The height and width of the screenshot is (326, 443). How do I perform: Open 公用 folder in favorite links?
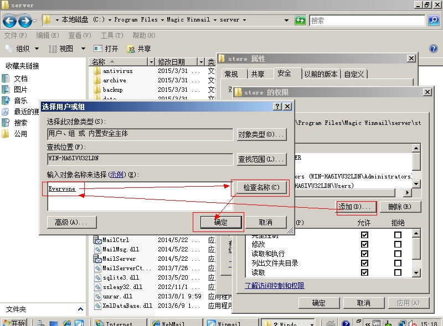point(20,134)
